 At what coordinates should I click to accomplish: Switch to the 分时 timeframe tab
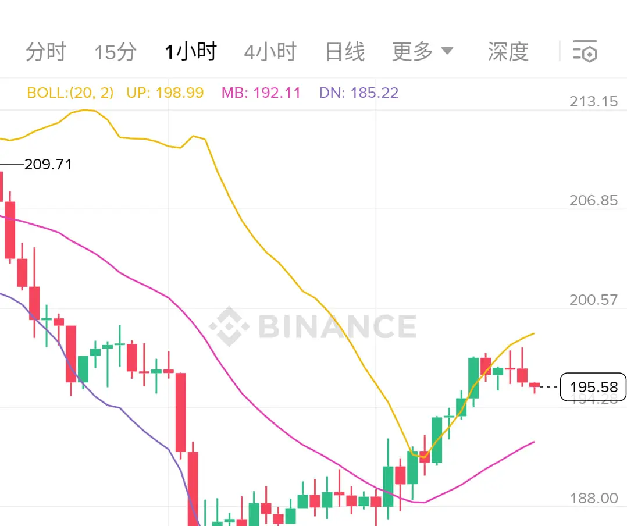click(x=46, y=52)
